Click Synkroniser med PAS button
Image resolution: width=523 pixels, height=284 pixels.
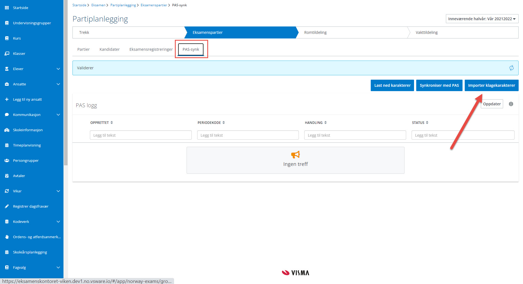[x=439, y=85]
